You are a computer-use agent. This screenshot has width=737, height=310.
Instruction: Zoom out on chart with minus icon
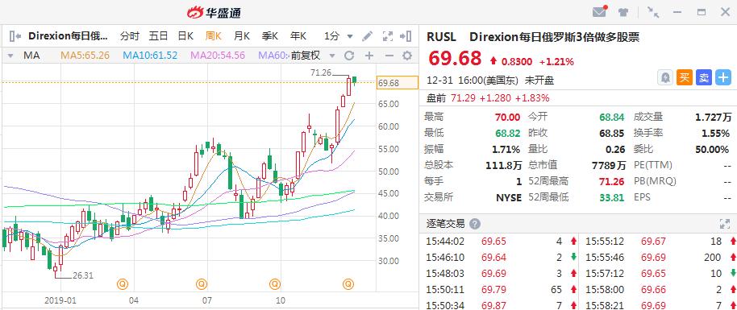pyautogui.click(x=389, y=56)
